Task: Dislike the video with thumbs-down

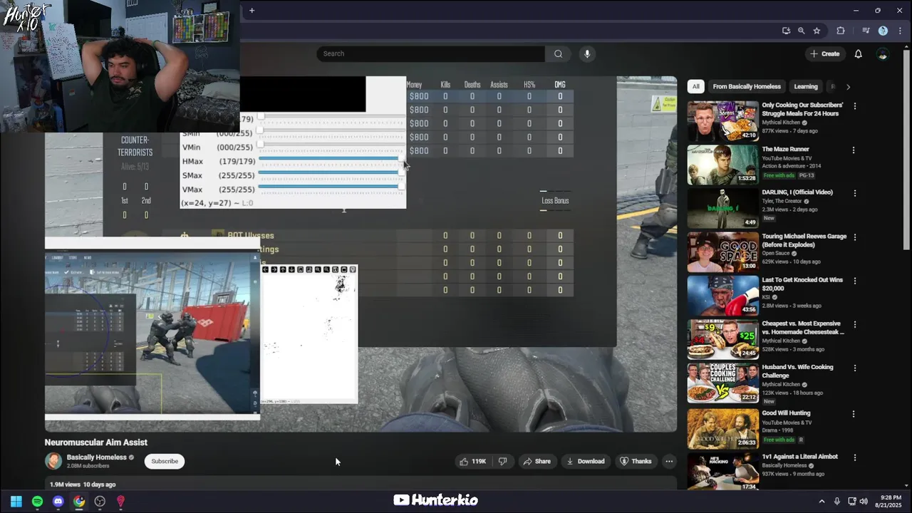Action: pos(503,461)
